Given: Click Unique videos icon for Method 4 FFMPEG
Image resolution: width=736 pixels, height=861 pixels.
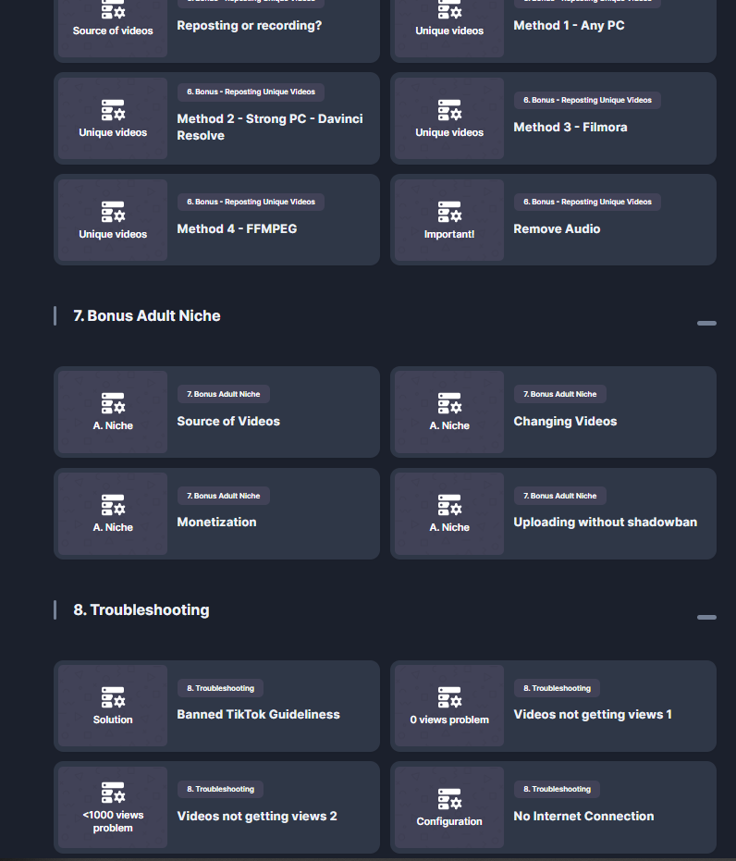Looking at the screenshot, I should 113,212.
